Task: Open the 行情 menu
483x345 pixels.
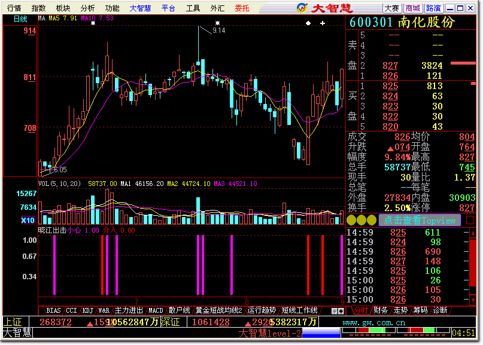Action: (14, 8)
